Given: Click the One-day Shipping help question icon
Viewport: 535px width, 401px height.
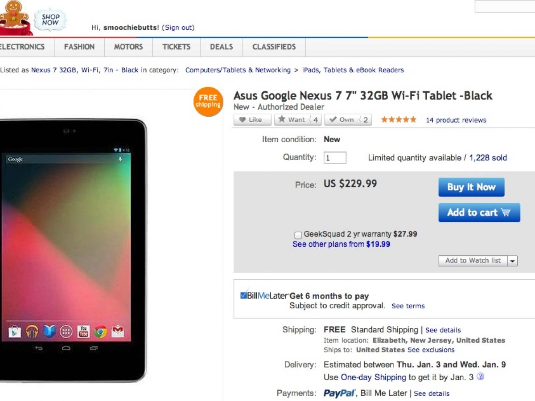Looking at the screenshot, I should pyautogui.click(x=480, y=376).
